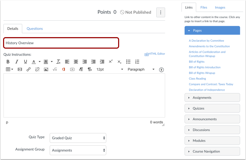Decrease indent of the text
Viewport: 246px width, 160px height.
(93, 62)
